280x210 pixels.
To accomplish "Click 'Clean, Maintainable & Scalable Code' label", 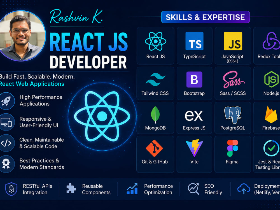I will [42, 143].
